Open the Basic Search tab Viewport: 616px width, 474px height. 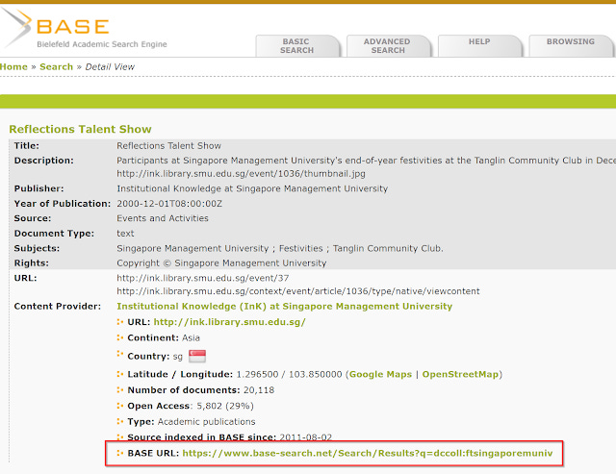(297, 46)
